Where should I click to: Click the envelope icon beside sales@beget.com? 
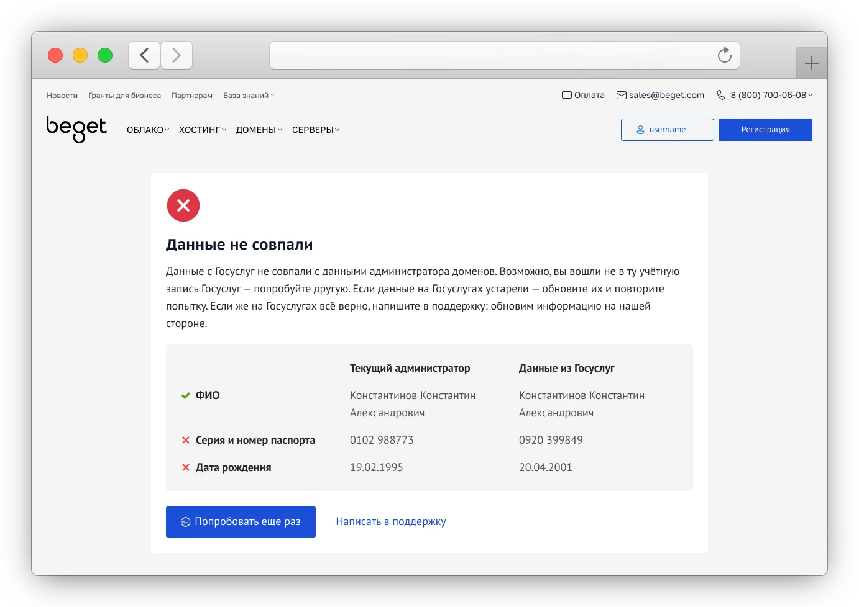pyautogui.click(x=621, y=95)
